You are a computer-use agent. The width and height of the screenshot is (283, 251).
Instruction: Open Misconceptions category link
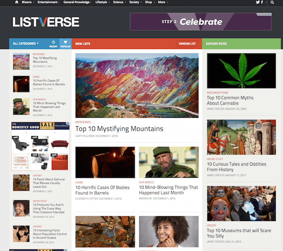pyautogui.click(x=218, y=93)
